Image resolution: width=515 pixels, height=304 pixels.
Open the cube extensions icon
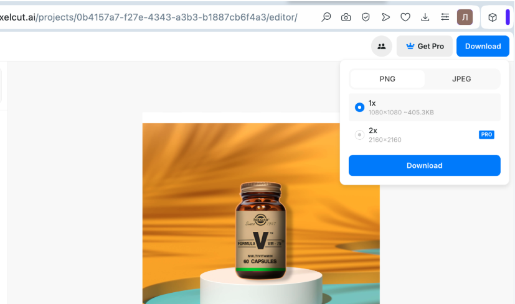point(493,17)
